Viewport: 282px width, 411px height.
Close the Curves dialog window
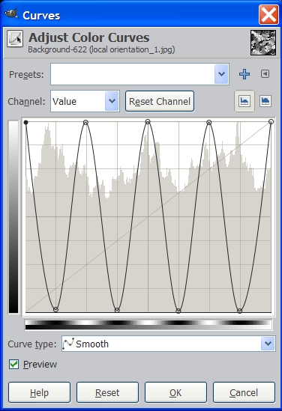[x=268, y=15]
